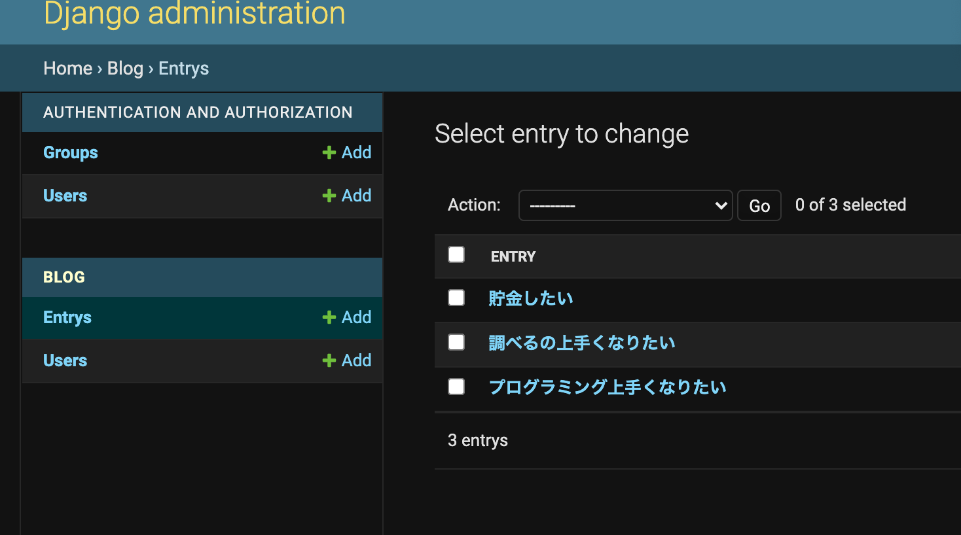The image size is (961, 535).
Task: Open Users in the Blog section
Action: click(x=65, y=360)
